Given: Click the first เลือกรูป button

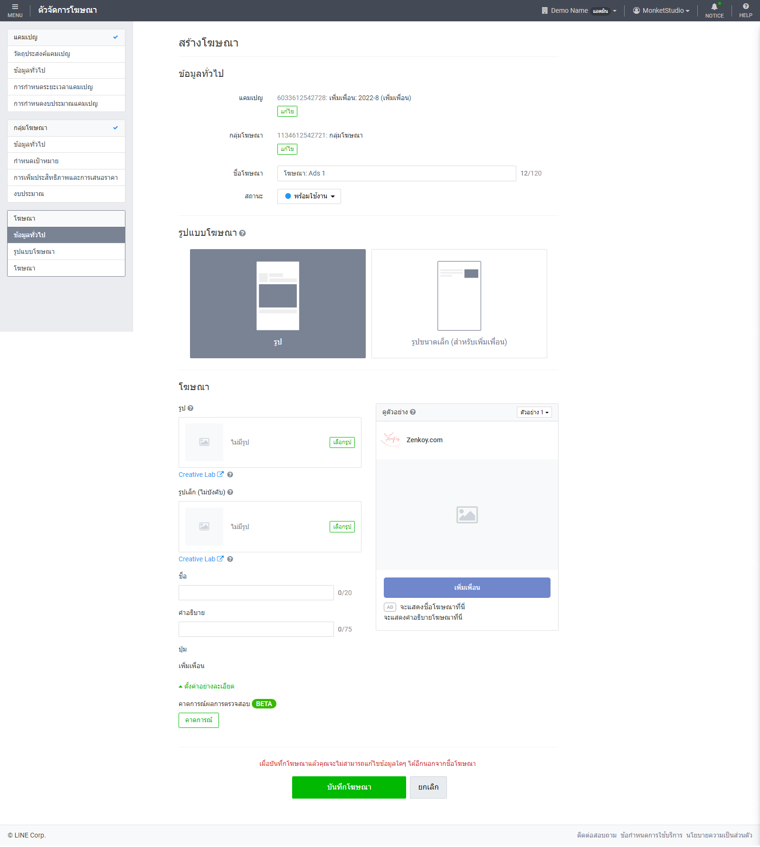Looking at the screenshot, I should (x=342, y=442).
